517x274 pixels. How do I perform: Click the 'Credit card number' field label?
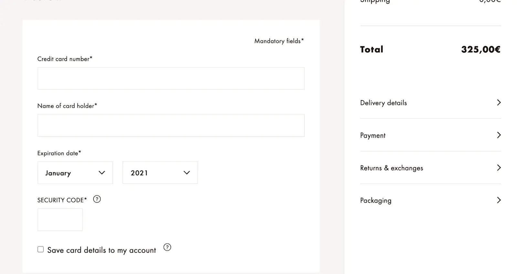click(65, 59)
